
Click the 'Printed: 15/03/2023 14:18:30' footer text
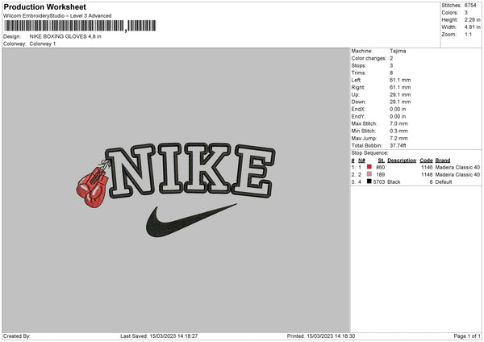point(321,336)
